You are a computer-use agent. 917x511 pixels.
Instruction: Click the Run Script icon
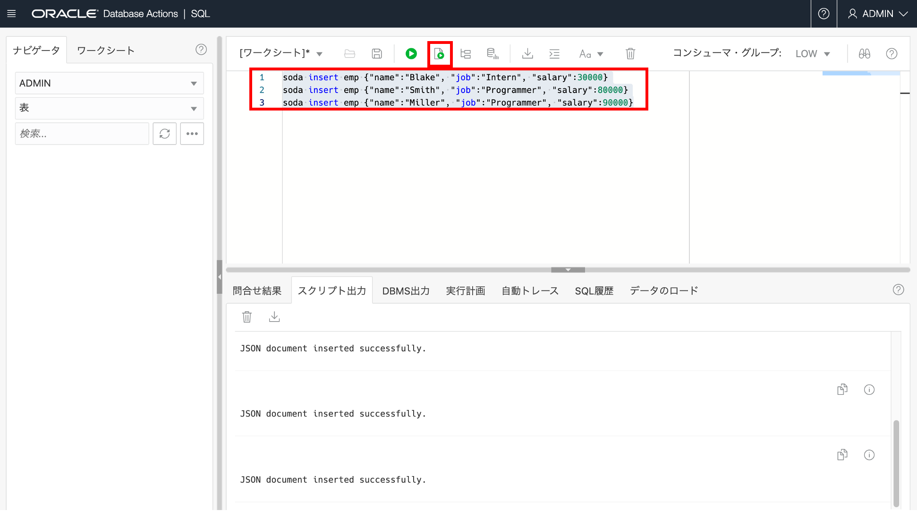point(439,54)
